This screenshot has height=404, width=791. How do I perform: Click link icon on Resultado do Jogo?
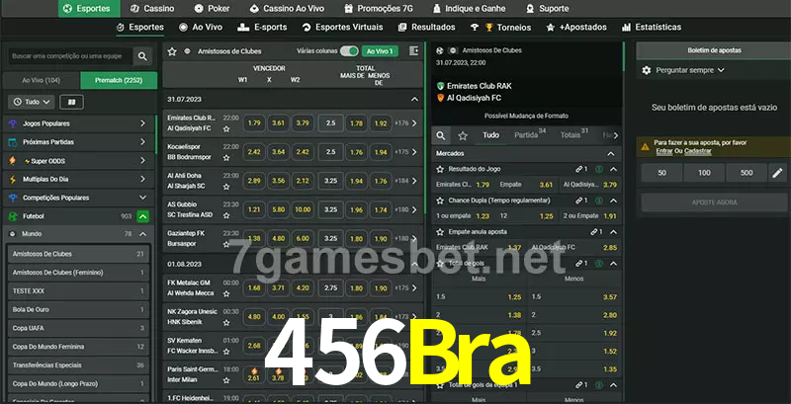579,169
